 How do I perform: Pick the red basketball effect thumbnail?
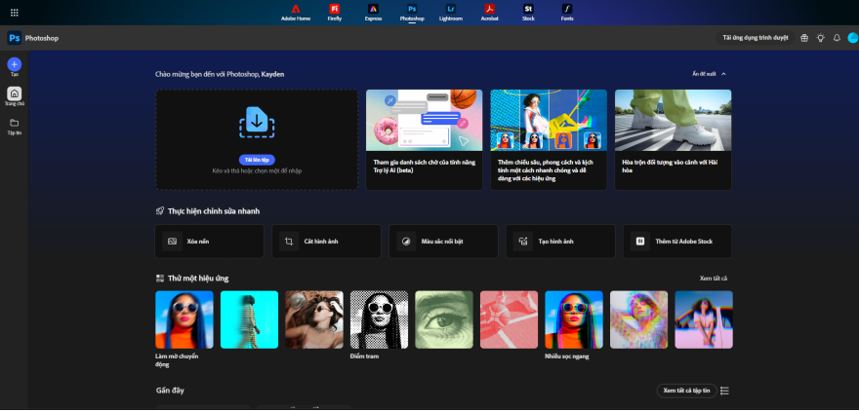tap(509, 319)
